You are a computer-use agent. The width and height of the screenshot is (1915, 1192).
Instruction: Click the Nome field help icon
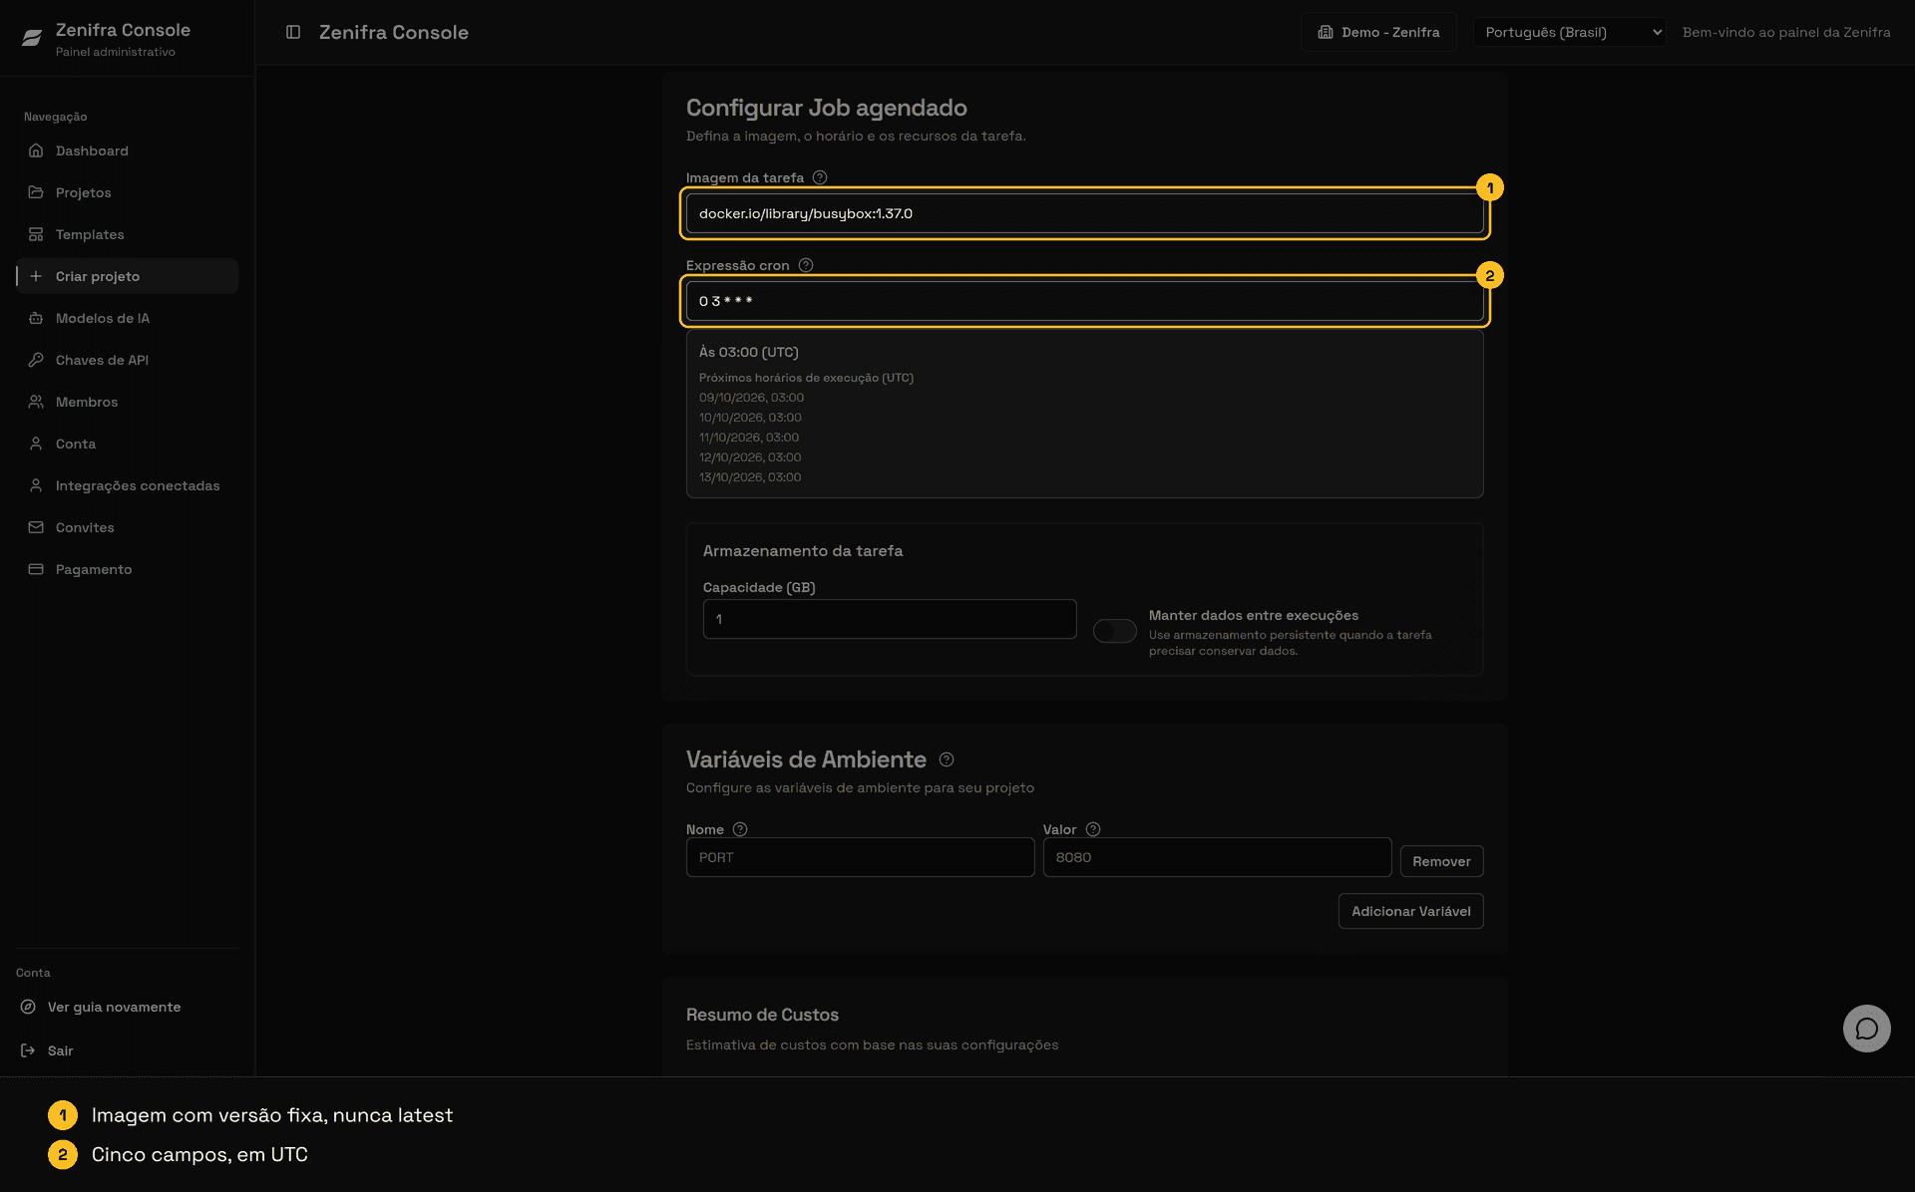tap(740, 829)
